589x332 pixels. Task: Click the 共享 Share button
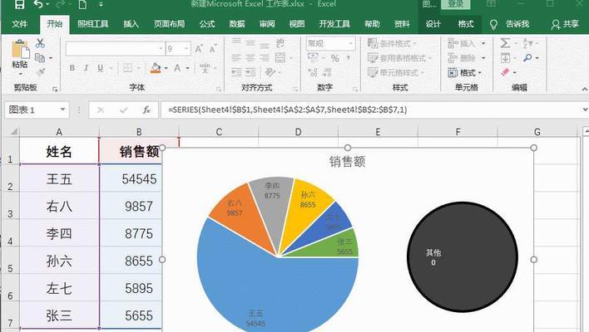565,24
